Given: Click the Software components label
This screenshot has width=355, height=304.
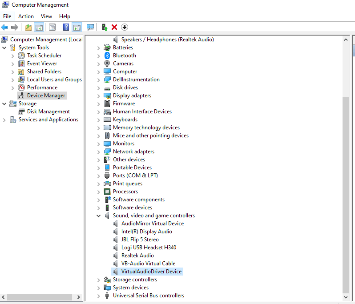Looking at the screenshot, I should (x=138, y=200).
